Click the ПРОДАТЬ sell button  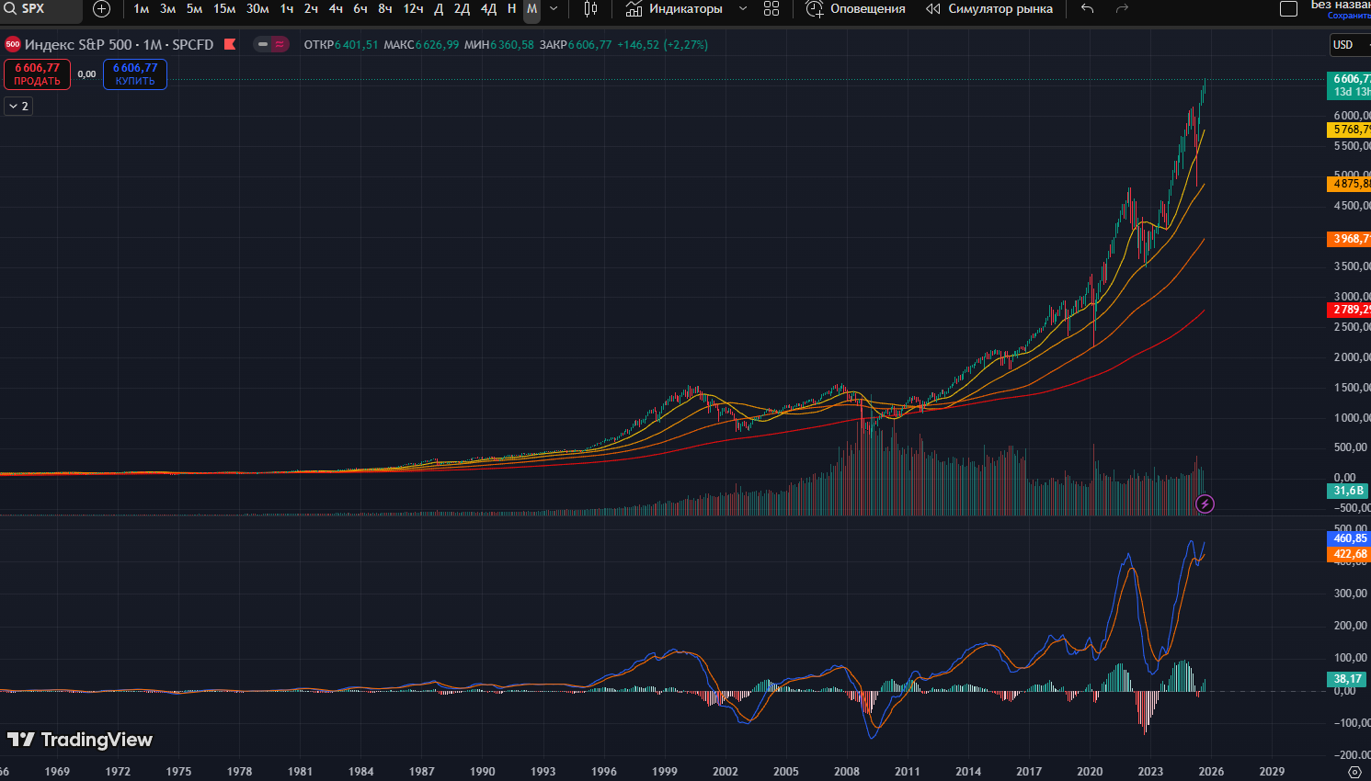tap(37, 74)
